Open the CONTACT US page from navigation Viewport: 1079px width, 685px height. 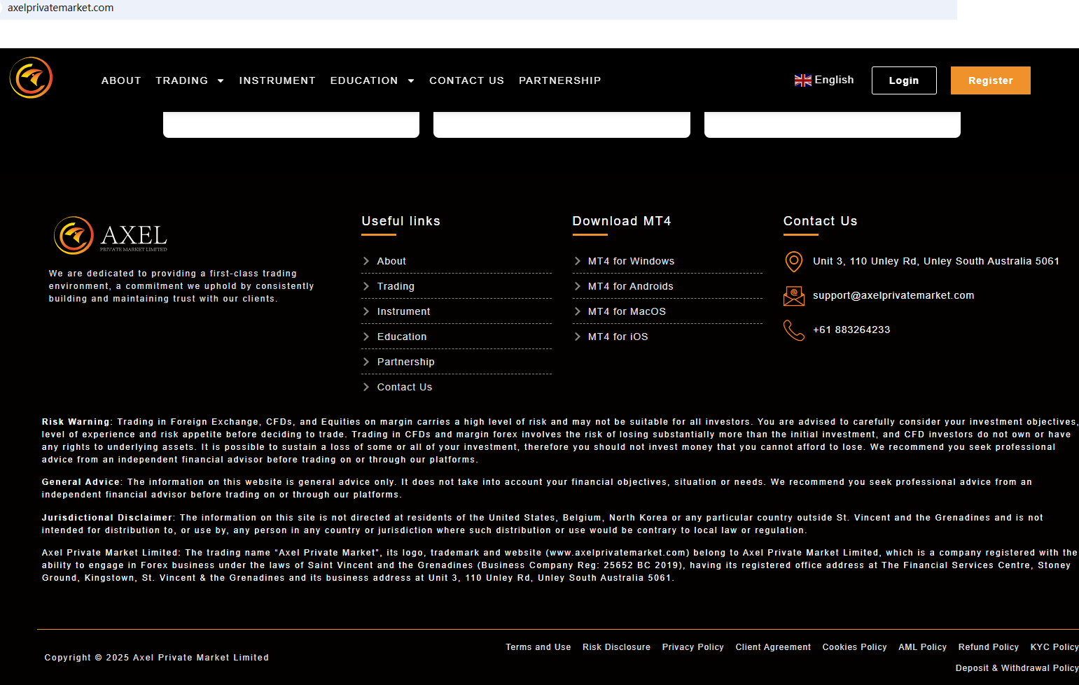[466, 80]
